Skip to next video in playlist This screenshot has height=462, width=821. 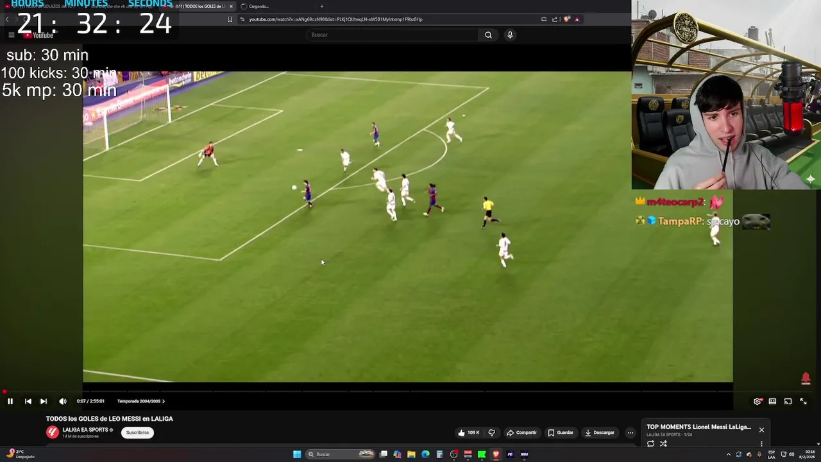44,401
